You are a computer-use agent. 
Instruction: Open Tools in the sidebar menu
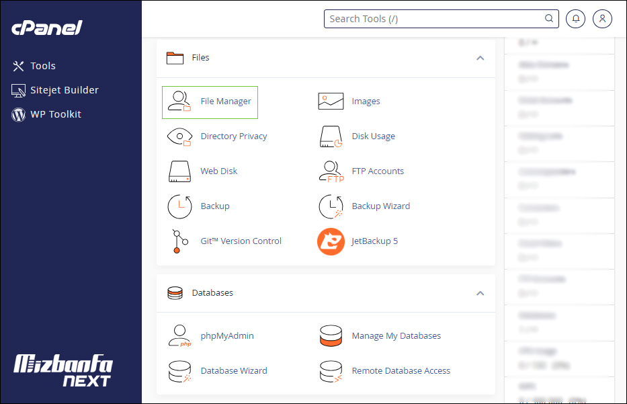pyautogui.click(x=43, y=66)
